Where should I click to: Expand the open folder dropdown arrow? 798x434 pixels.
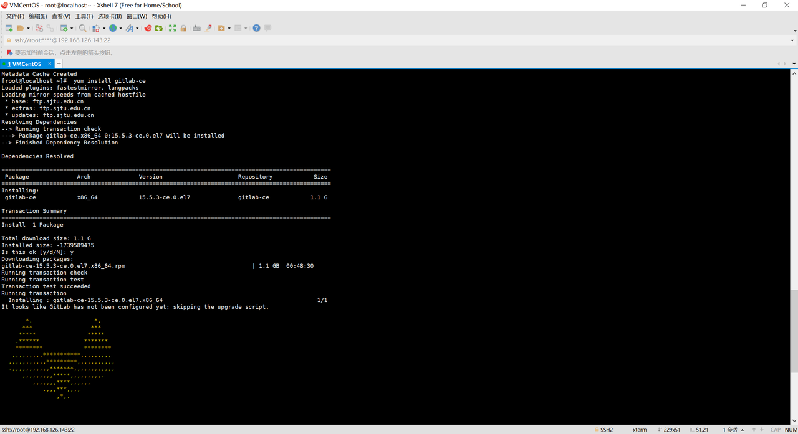pos(28,28)
